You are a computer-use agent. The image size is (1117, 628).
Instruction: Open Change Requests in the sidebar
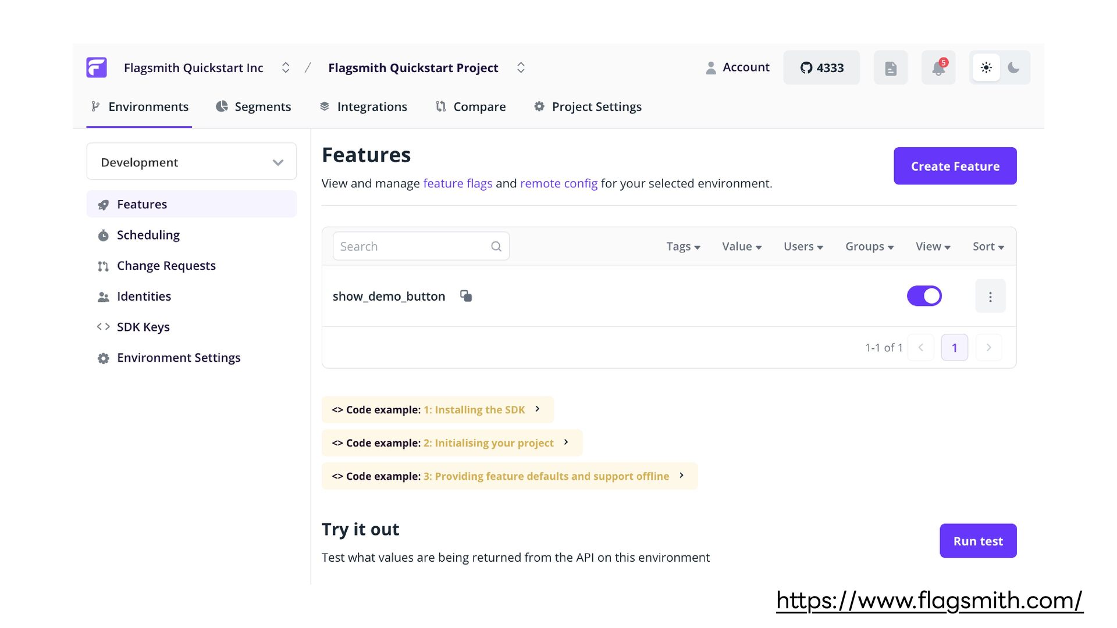pos(191,266)
